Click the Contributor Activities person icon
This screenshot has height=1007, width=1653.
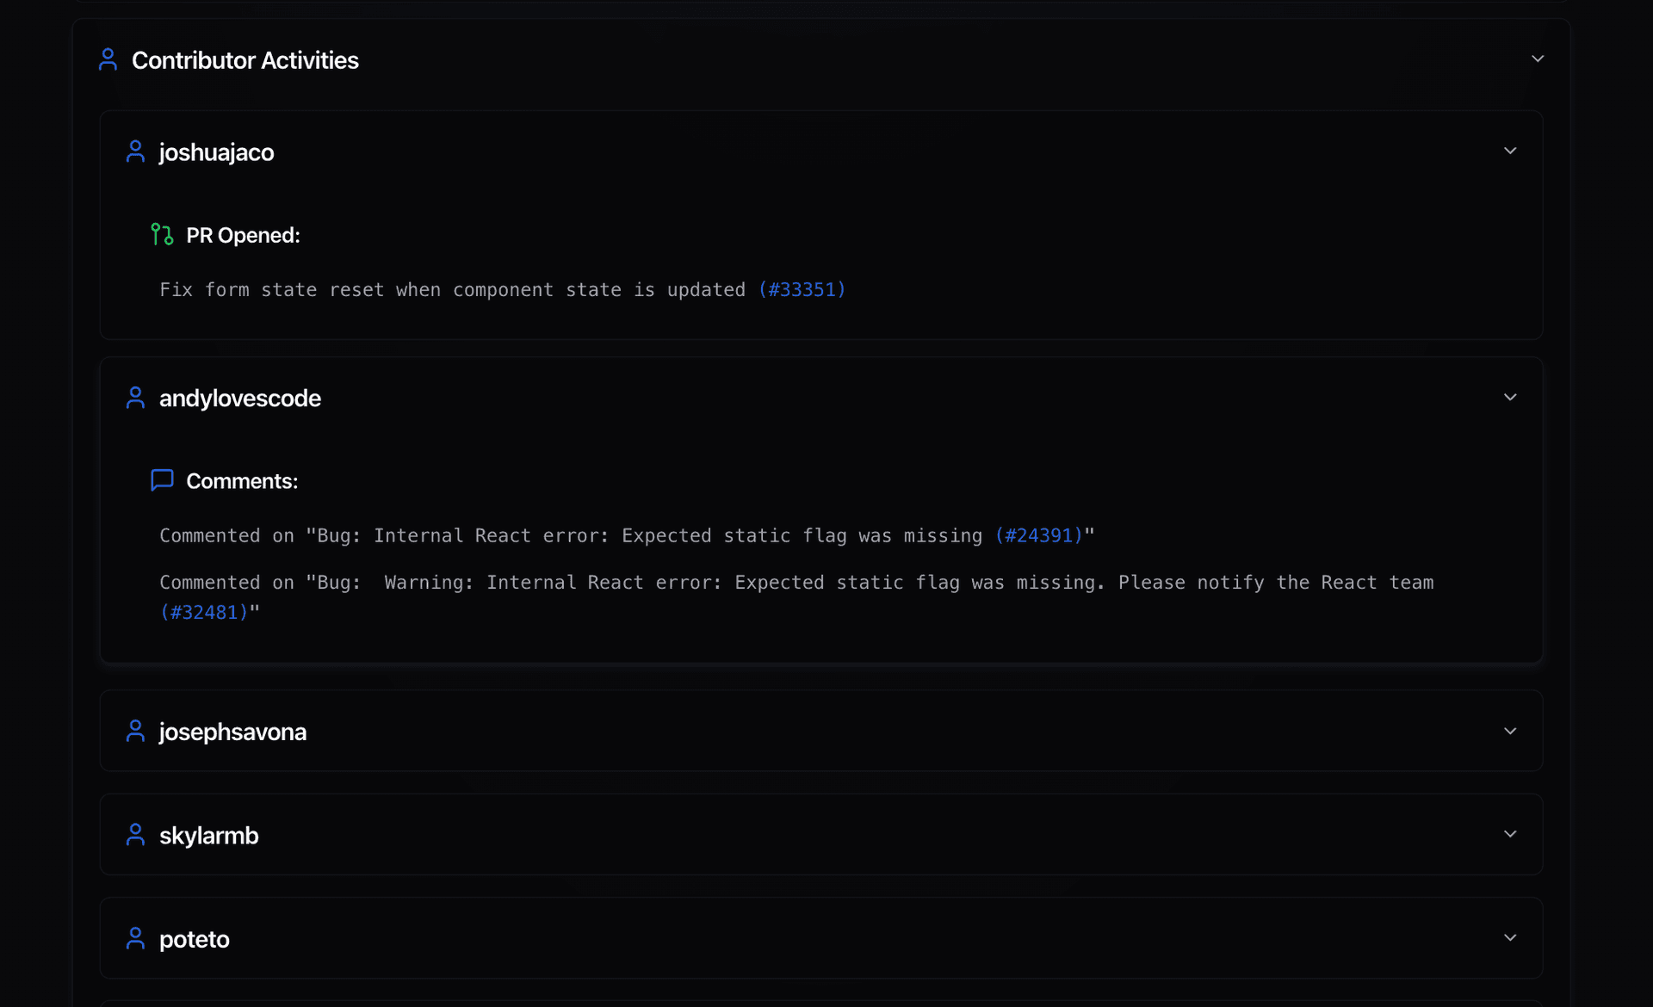[108, 59]
